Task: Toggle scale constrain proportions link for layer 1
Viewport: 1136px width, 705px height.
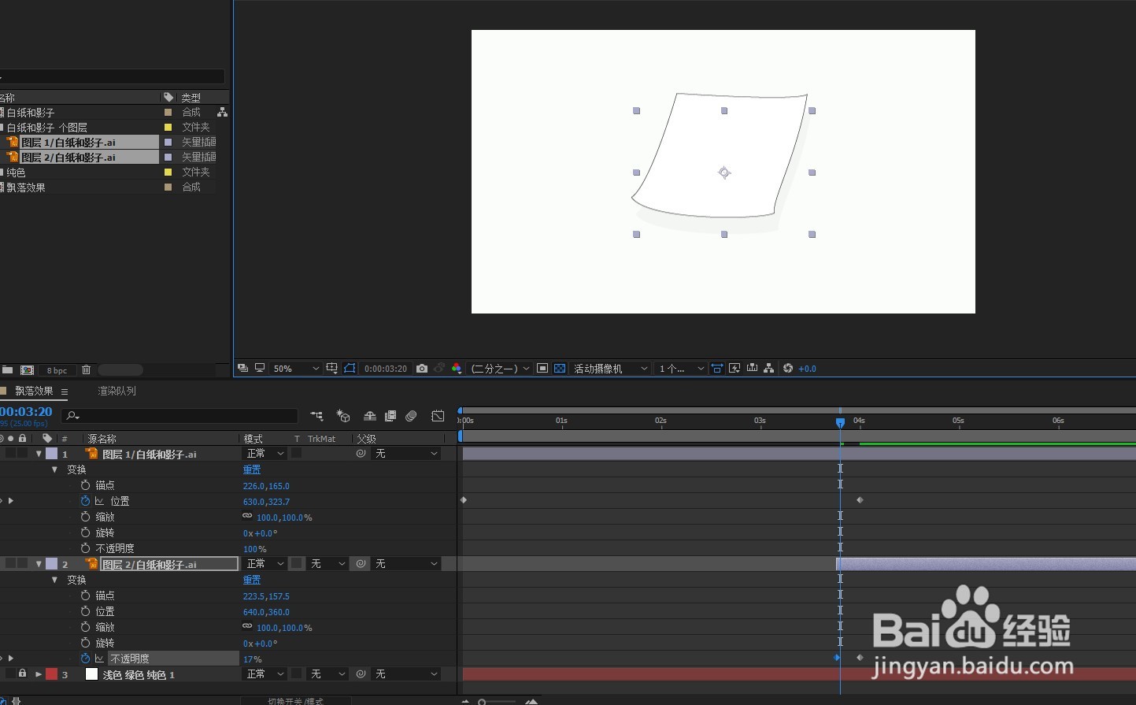Action: pyautogui.click(x=247, y=517)
